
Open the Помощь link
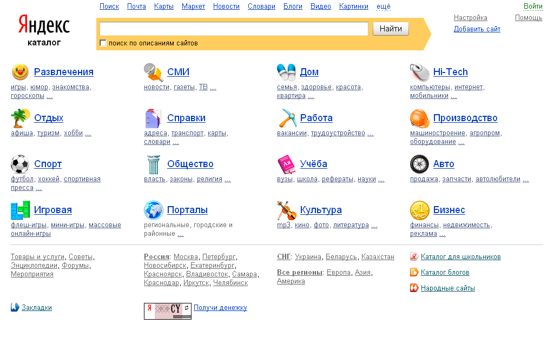[529, 18]
